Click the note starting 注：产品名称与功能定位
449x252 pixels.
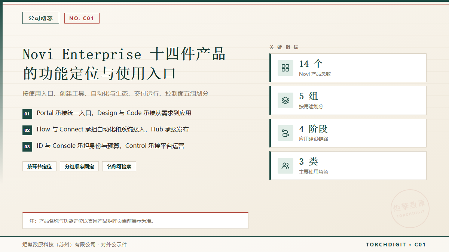[92, 221]
